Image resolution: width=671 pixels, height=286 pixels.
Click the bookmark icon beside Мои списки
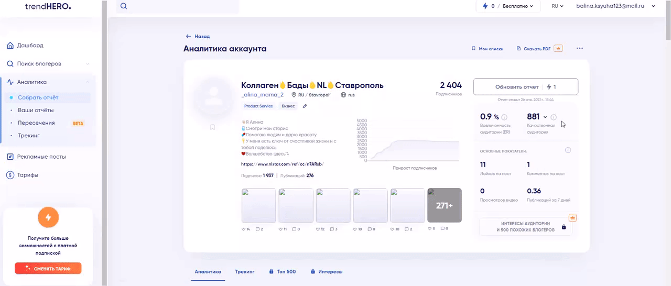click(474, 49)
